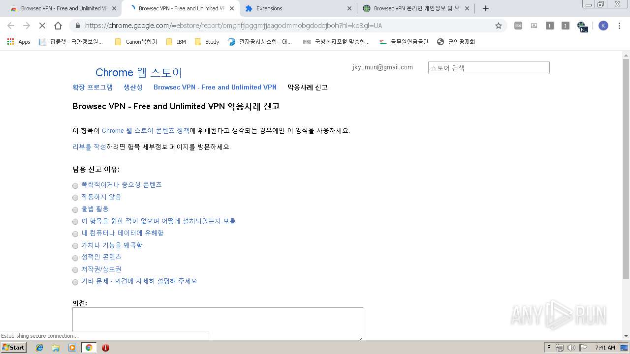Click the jkyumun@gmail.com account text
This screenshot has height=354, width=630.
(x=383, y=67)
